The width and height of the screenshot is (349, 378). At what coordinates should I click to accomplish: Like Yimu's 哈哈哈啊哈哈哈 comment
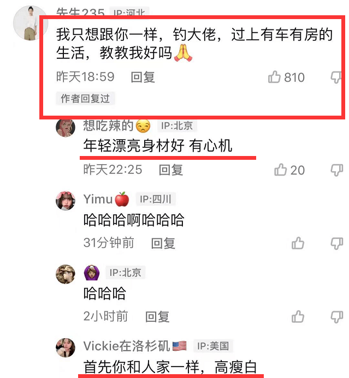pyautogui.click(x=298, y=243)
